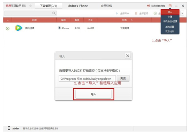The image size is (188, 133).
Task: Click the 导入 button at dialog bottom
Action: point(93,94)
